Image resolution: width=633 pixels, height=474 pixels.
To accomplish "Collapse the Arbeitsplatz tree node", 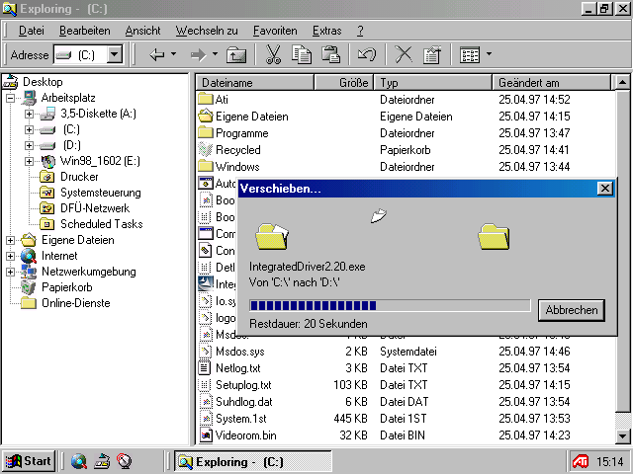I will [11, 98].
